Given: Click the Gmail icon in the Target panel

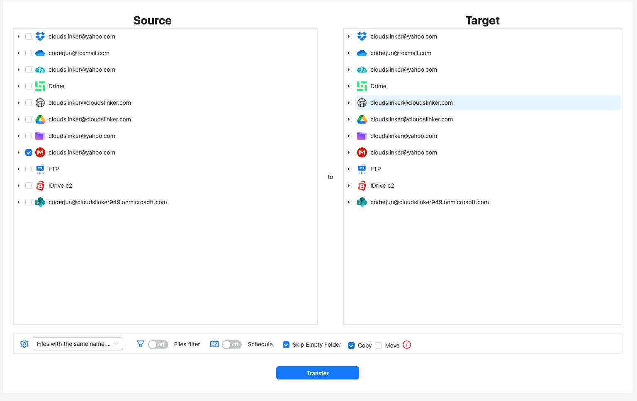Looking at the screenshot, I should click(x=362, y=152).
